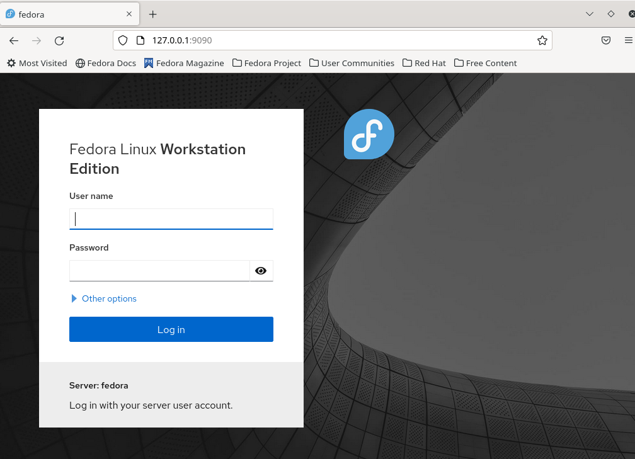Click the site information page icon

coord(140,41)
